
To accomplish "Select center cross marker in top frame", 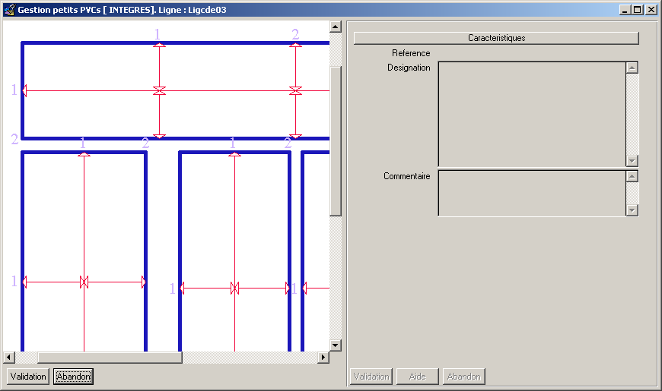I will pyautogui.click(x=159, y=91).
